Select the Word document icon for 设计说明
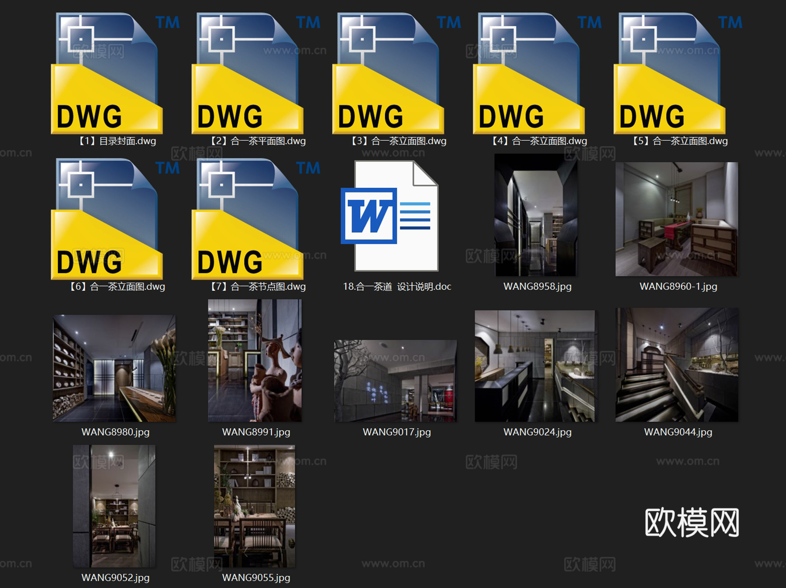 [x=390, y=216]
